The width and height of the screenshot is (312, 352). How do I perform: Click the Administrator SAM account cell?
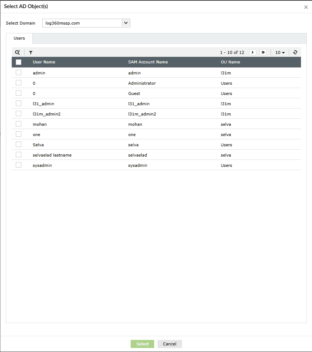click(142, 83)
